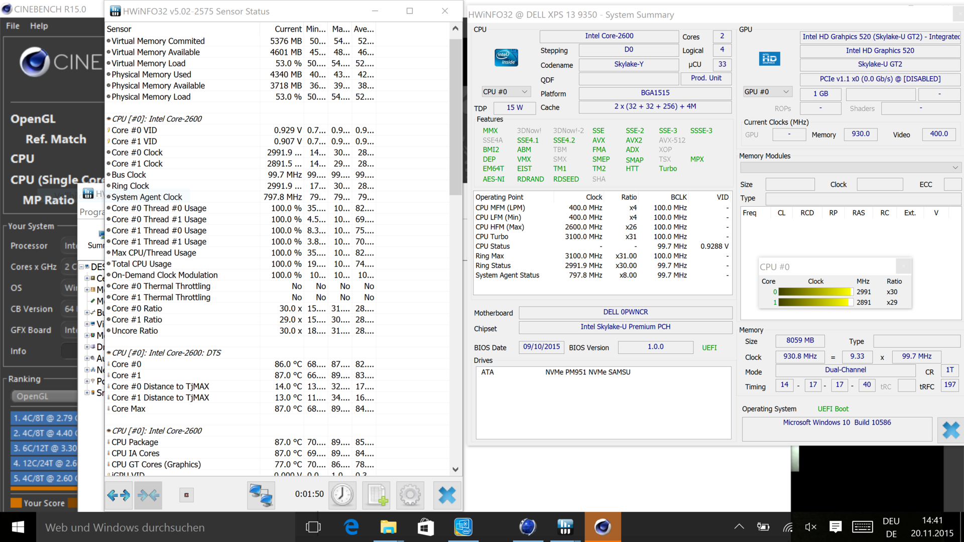
Task: Open the Action Center notification icon
Action: click(x=835, y=526)
